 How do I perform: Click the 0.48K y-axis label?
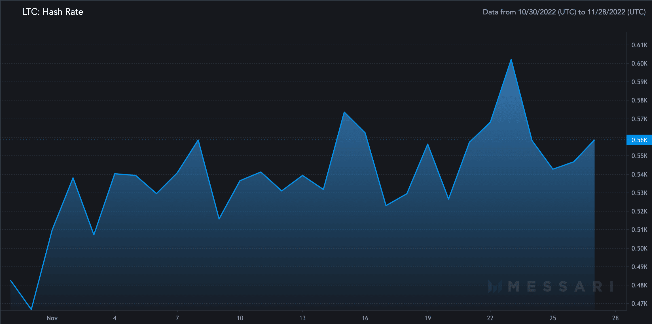tap(640, 285)
